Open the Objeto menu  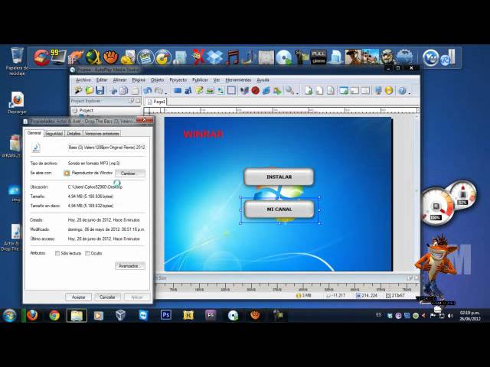click(x=157, y=80)
